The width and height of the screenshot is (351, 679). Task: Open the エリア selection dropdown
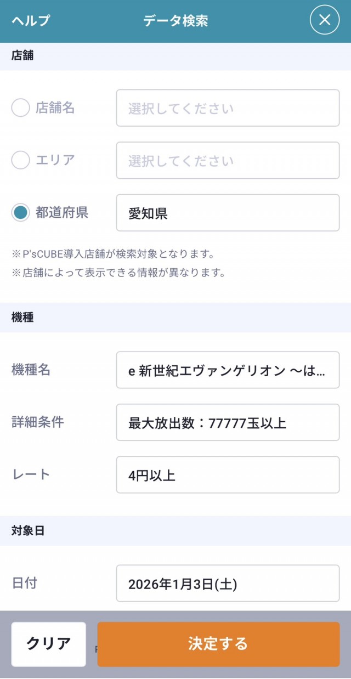click(x=228, y=160)
